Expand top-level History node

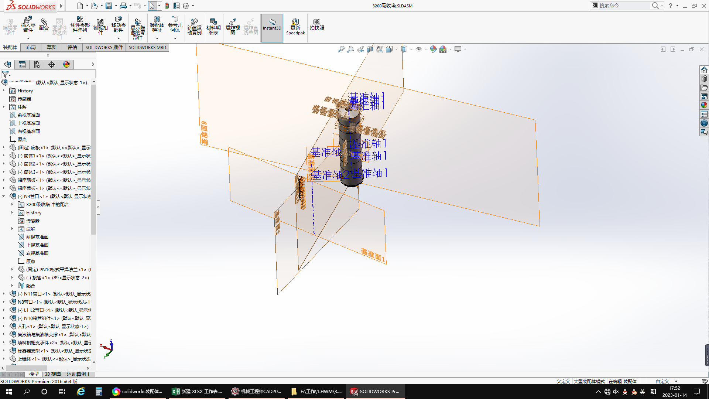(x=4, y=91)
